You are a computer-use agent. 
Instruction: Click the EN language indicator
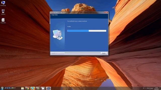[x=144, y=88]
